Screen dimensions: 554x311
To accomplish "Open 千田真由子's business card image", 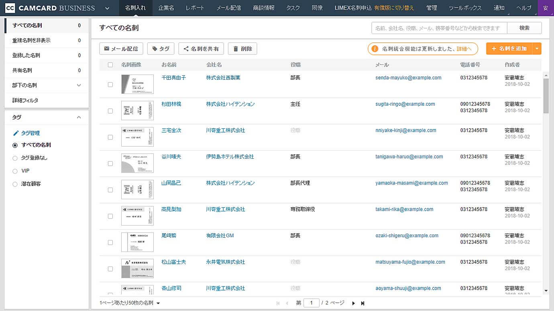I will point(137,84).
